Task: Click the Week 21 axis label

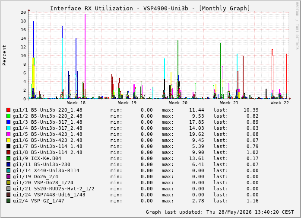Action: (229, 103)
